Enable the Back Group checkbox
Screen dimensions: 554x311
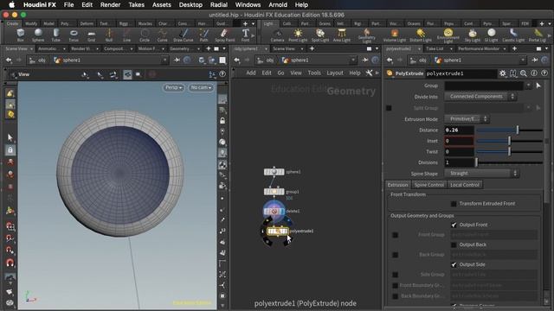click(395, 255)
